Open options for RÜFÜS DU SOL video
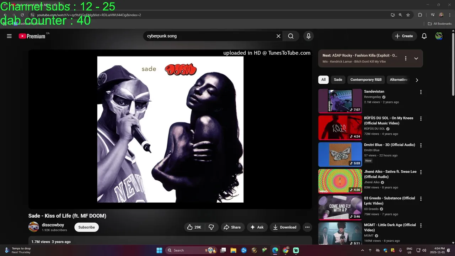The height and width of the screenshot is (256, 455). tap(421, 119)
